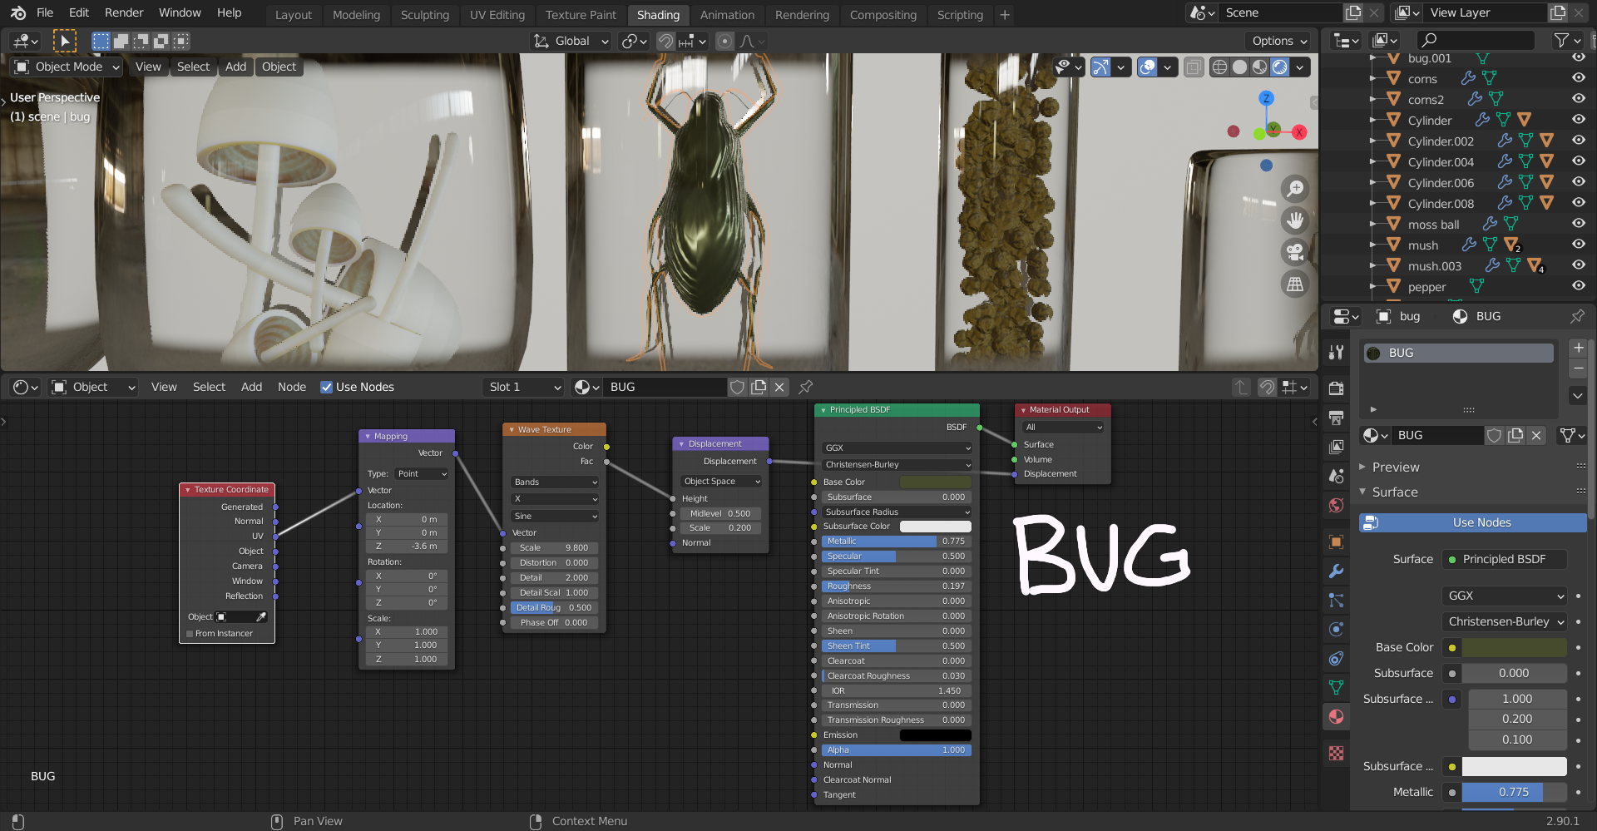Toggle Use Nodes checkbox in node editor

pyautogui.click(x=327, y=387)
